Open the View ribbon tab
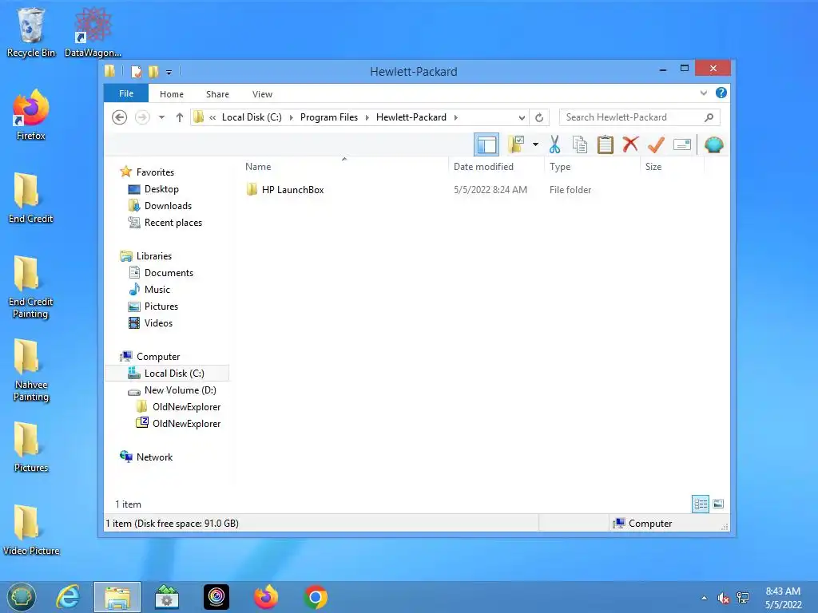The height and width of the screenshot is (613, 818). click(262, 94)
